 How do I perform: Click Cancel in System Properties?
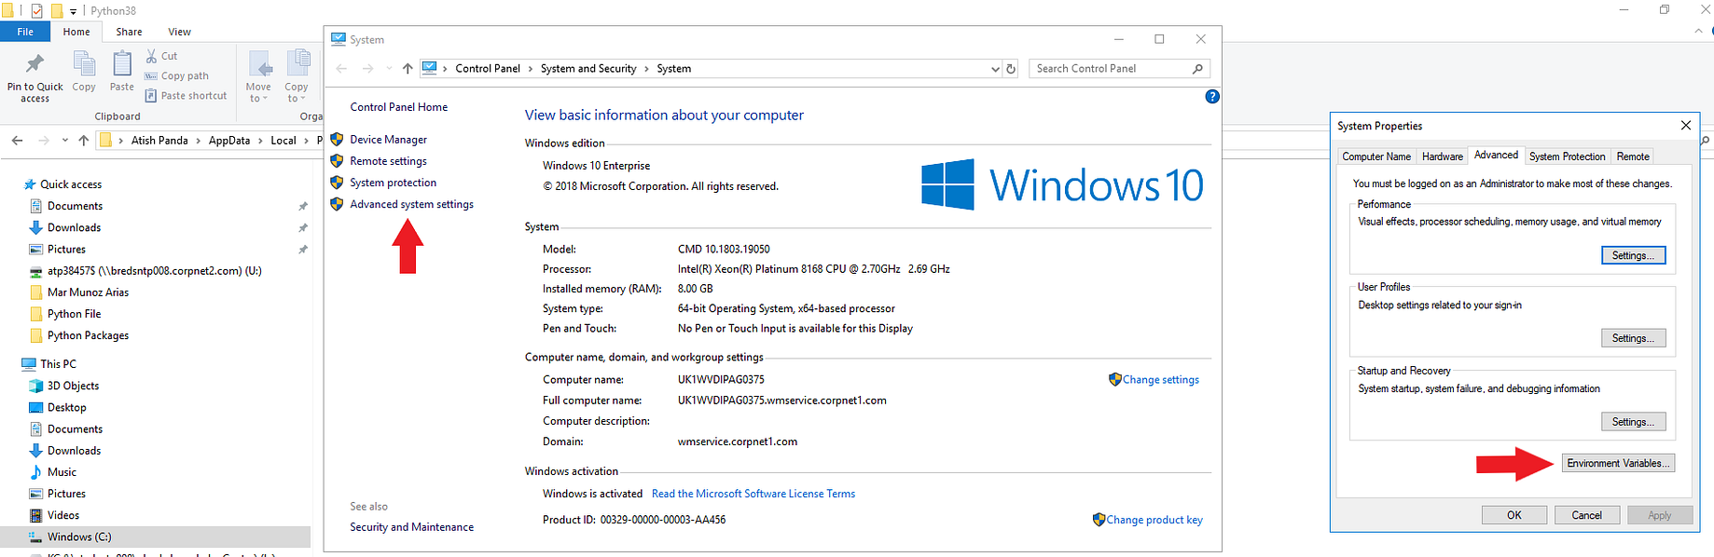[x=1586, y=515]
